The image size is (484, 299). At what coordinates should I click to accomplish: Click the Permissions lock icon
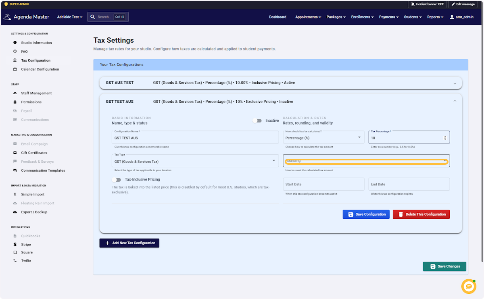[x=15, y=102]
